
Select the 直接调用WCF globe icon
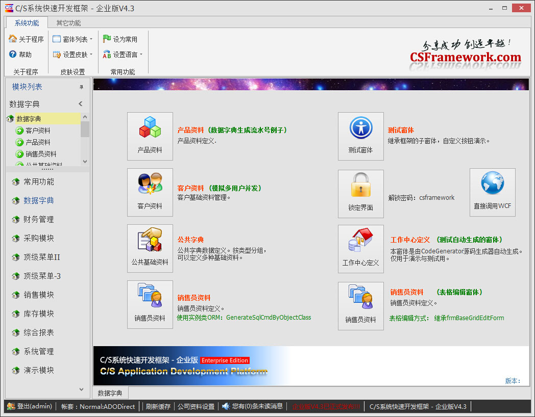pos(492,192)
